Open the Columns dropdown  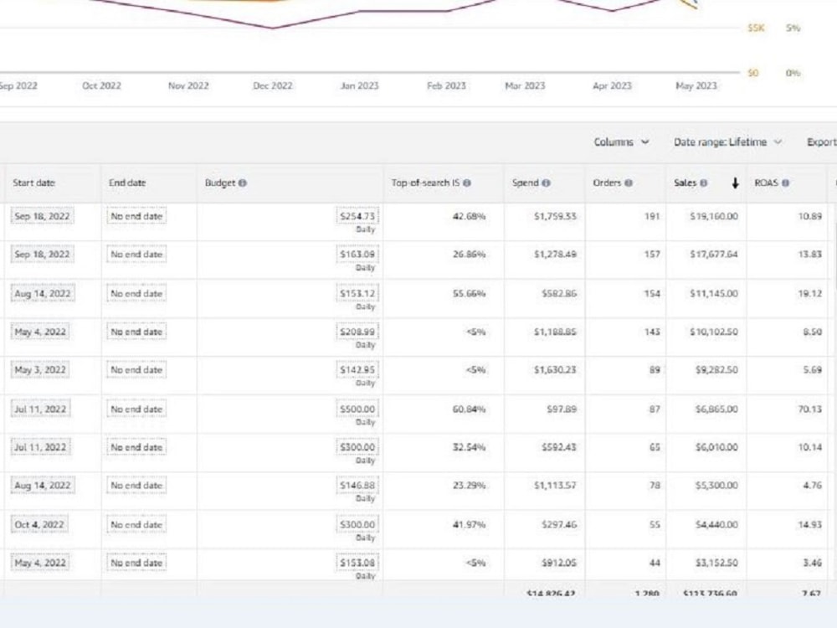621,142
